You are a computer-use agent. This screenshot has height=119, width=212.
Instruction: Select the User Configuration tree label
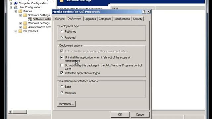30,7
